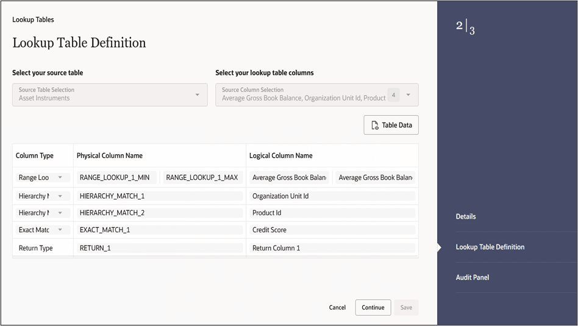Edit HIERARCHY_MATCH_2 physical column field

(x=160, y=213)
